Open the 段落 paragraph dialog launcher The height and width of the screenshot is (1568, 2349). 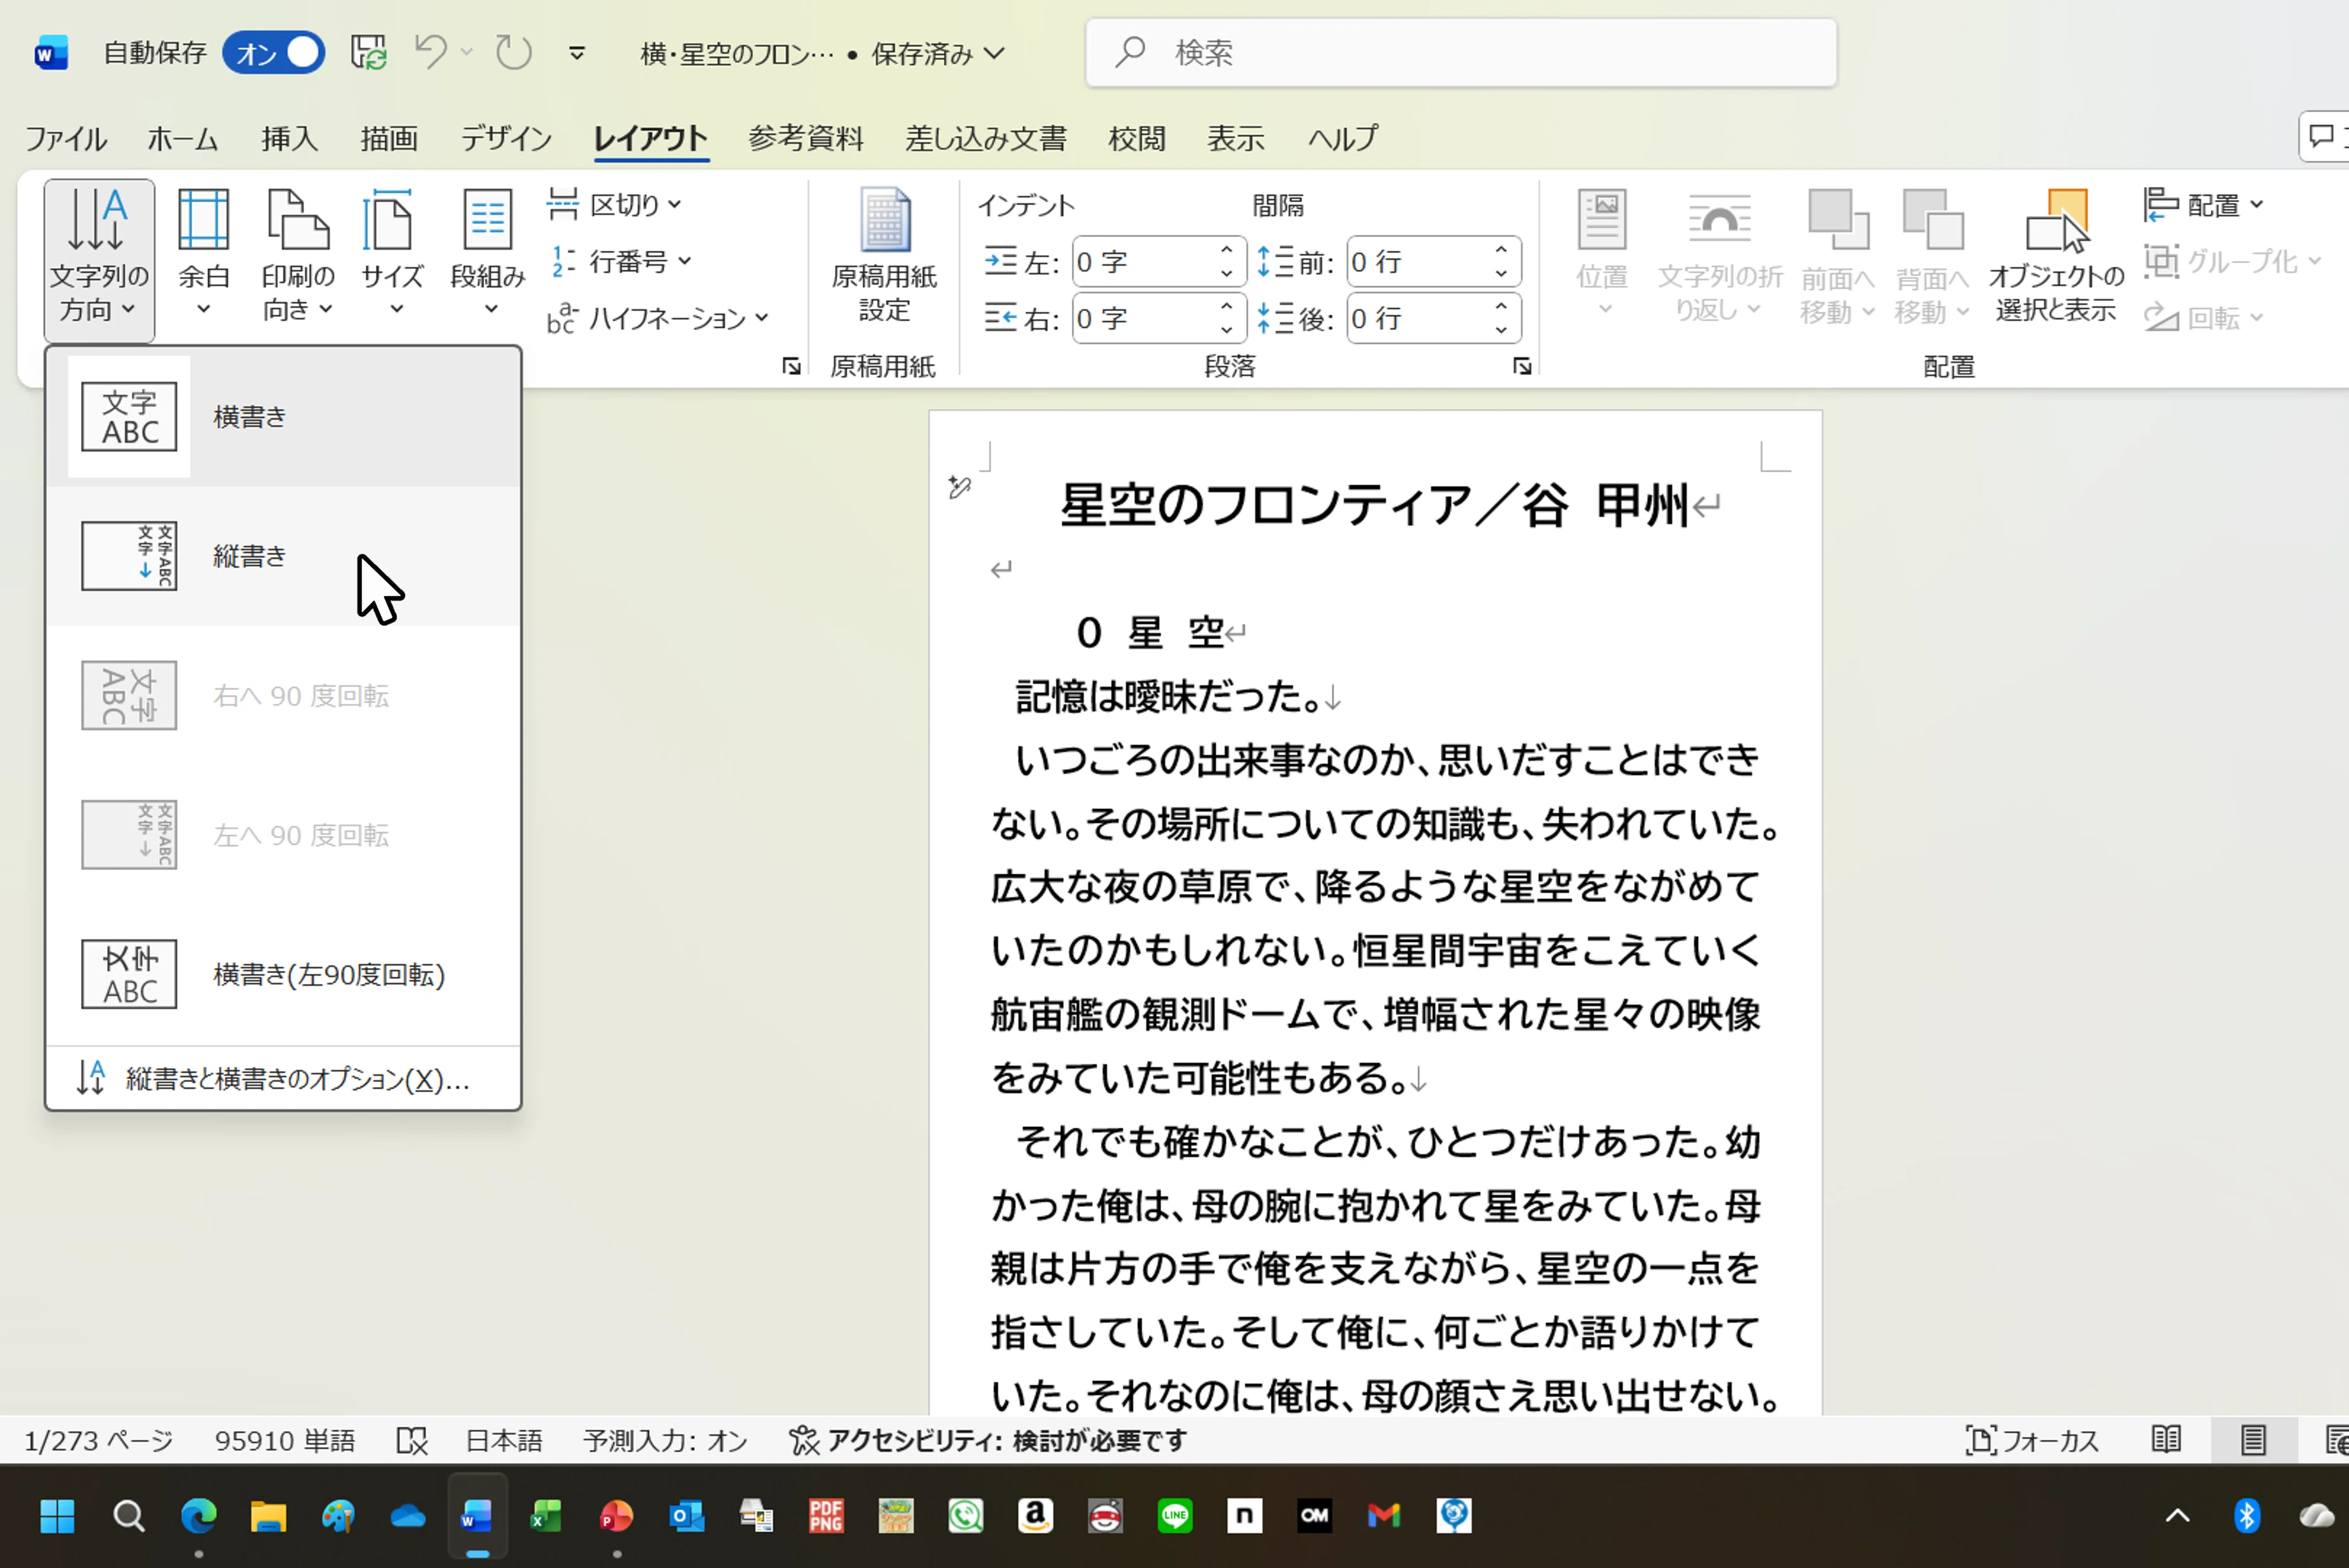(x=1522, y=367)
